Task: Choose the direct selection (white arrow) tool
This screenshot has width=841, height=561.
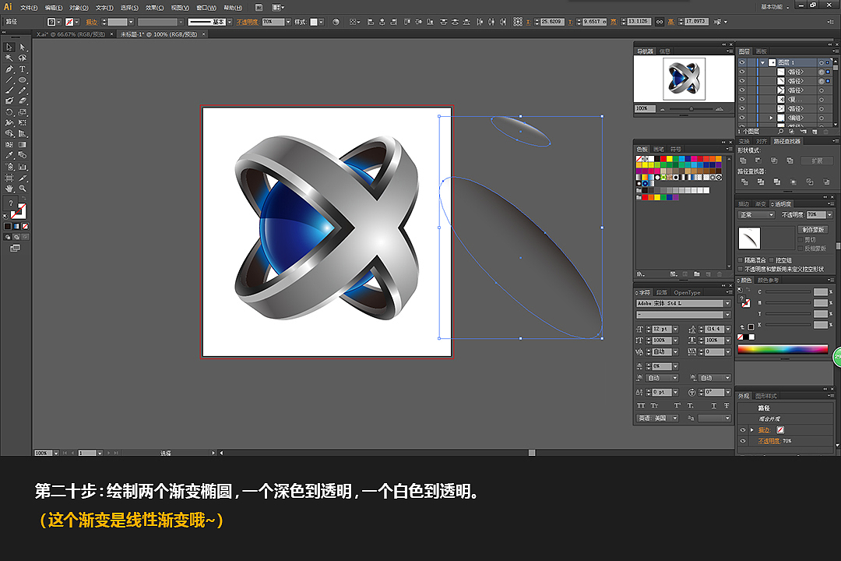Action: pos(22,48)
